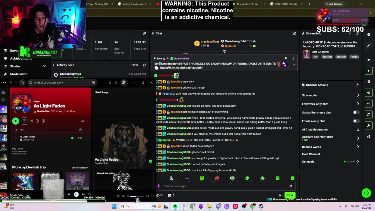Open Spotify miniplayer icon
The image size is (375, 211).
pos(148,196)
